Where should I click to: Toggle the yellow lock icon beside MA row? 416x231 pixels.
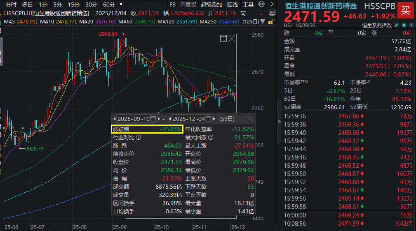270,22
